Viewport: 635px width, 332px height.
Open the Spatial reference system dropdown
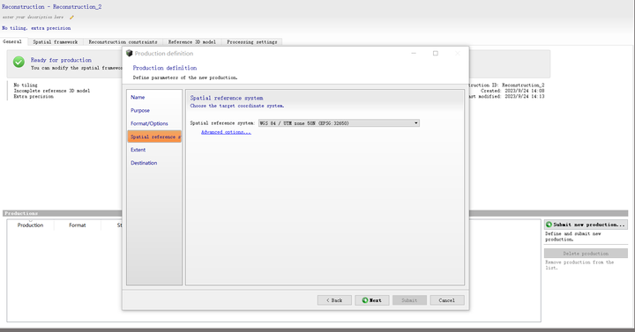[x=339, y=123]
